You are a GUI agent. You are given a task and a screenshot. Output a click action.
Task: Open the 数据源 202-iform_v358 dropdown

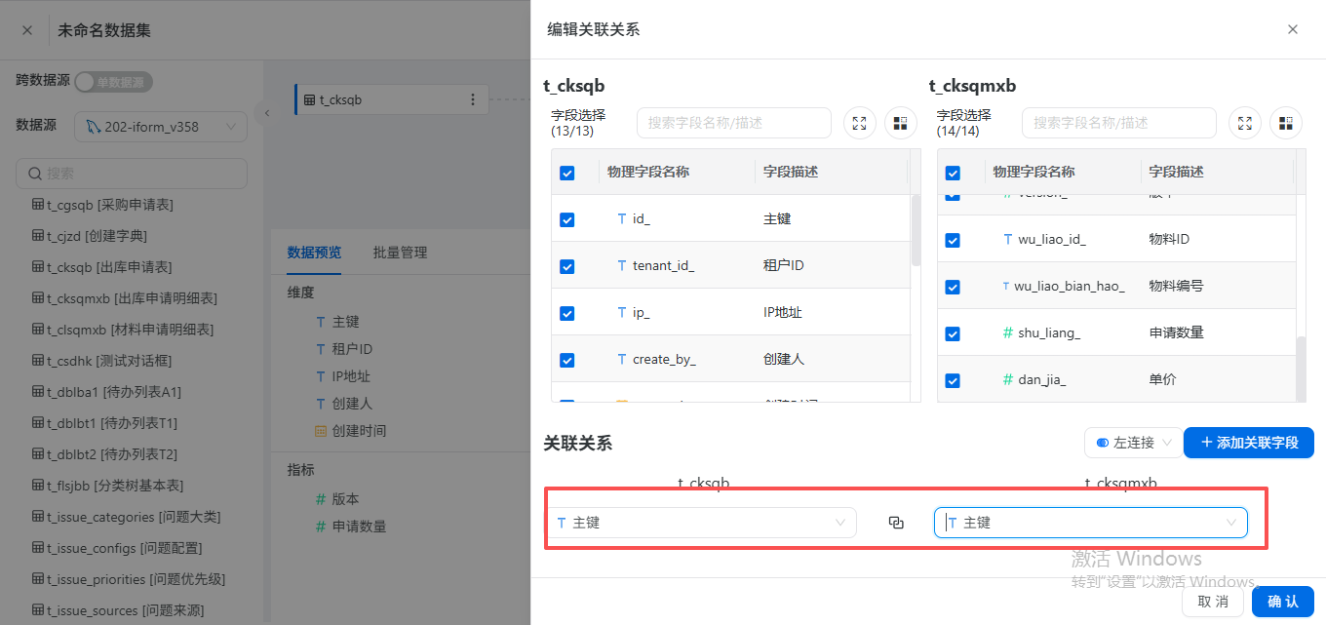tap(161, 127)
